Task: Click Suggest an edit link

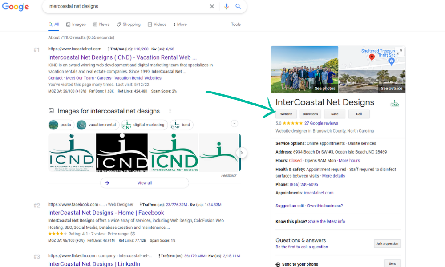Action: coord(290,206)
